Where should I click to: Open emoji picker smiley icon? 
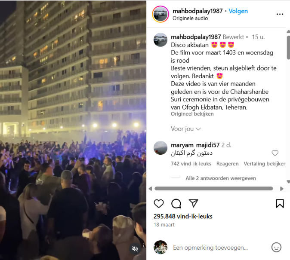tap(276, 247)
